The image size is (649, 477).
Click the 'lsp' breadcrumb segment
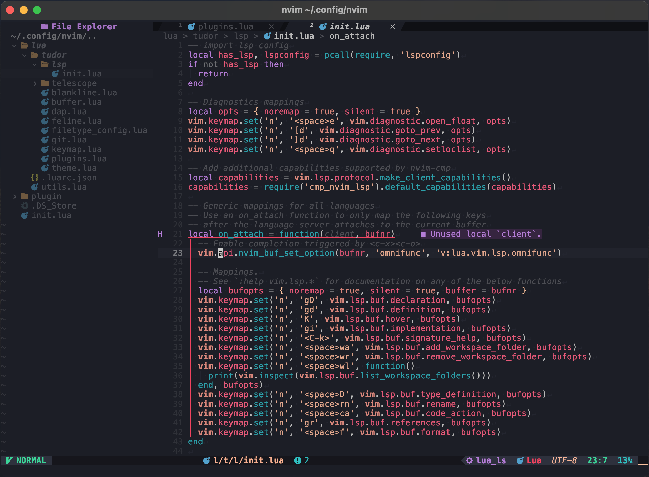(241, 36)
